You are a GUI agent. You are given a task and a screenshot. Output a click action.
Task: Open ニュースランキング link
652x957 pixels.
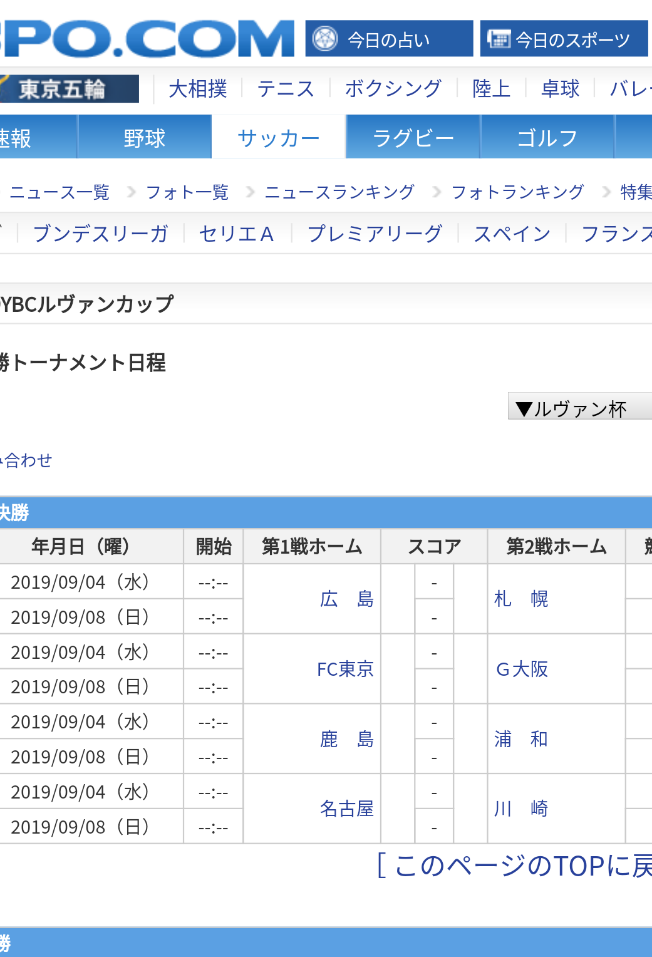339,192
